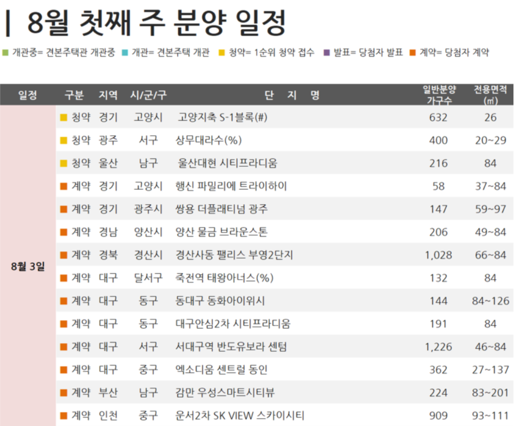
Task: Click area value '84~126'
Action: [491, 301]
